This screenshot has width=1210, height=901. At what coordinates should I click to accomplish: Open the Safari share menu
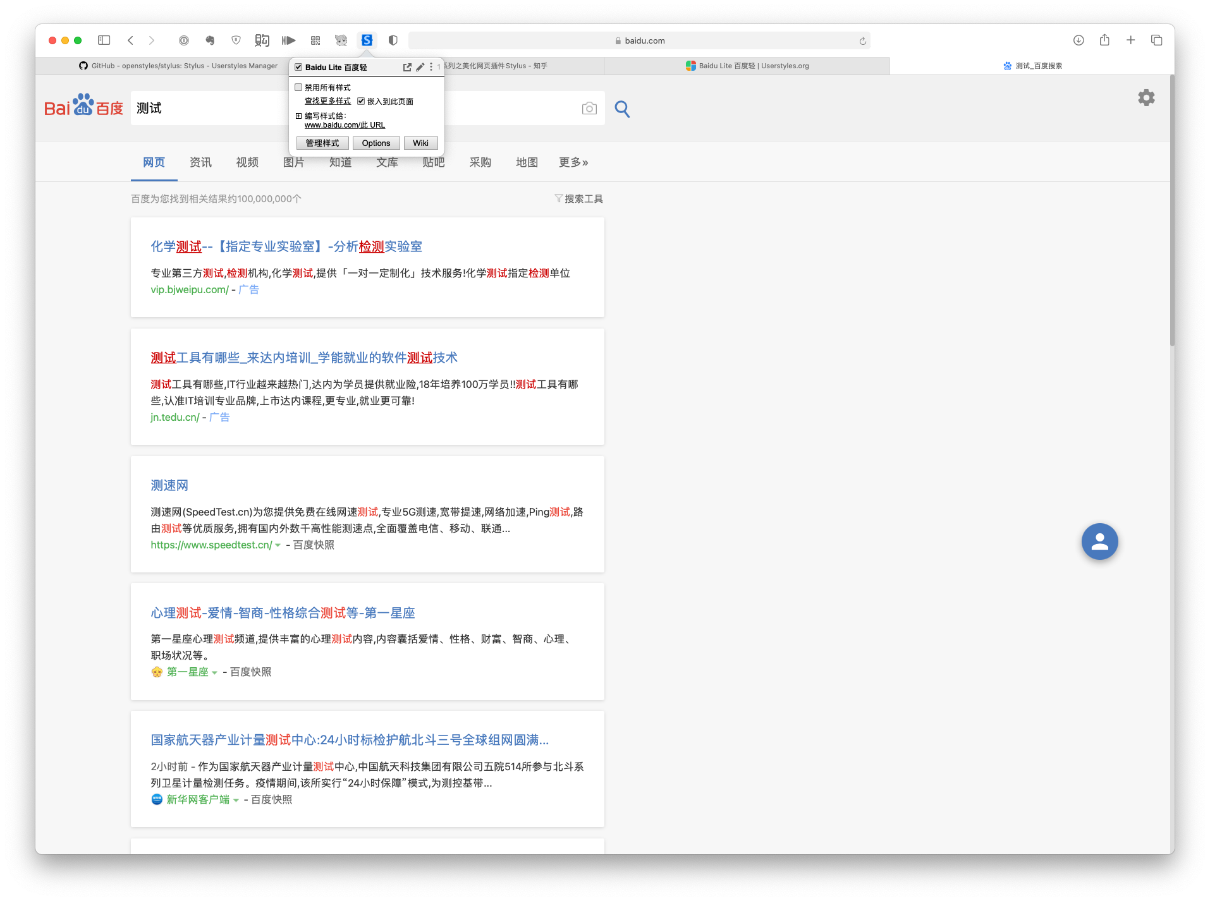pos(1104,40)
